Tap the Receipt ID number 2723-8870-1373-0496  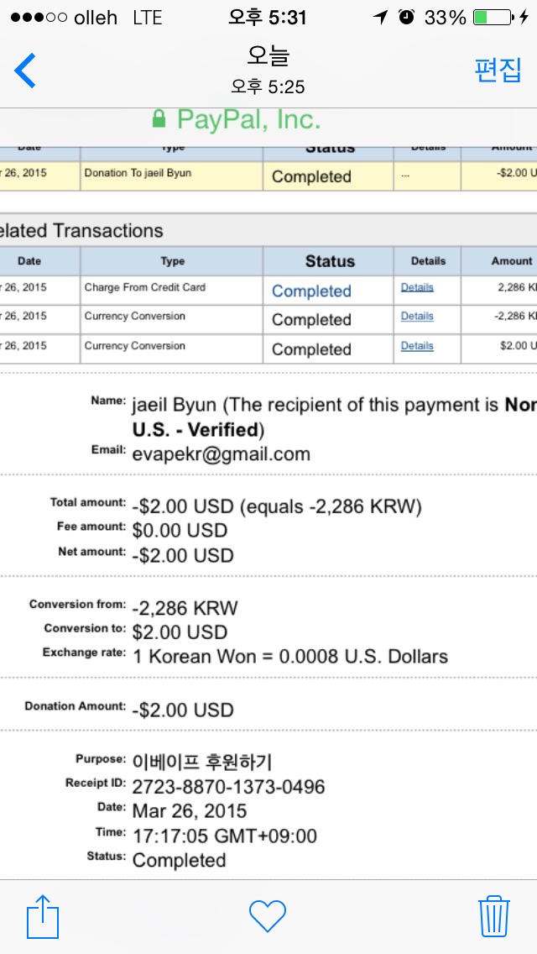coord(228,787)
